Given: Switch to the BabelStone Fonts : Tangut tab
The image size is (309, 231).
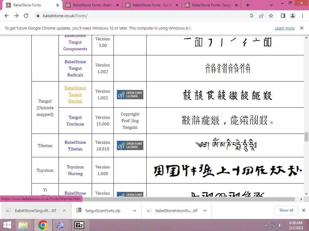Looking at the screenshot, I should click(x=212, y=5).
